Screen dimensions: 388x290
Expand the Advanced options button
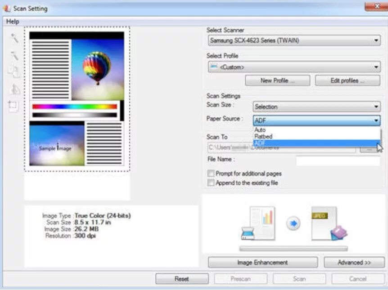354,262
